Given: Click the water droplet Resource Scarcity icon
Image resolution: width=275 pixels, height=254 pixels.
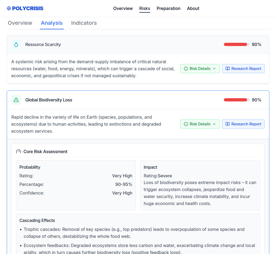Looking at the screenshot, I should point(16,45).
